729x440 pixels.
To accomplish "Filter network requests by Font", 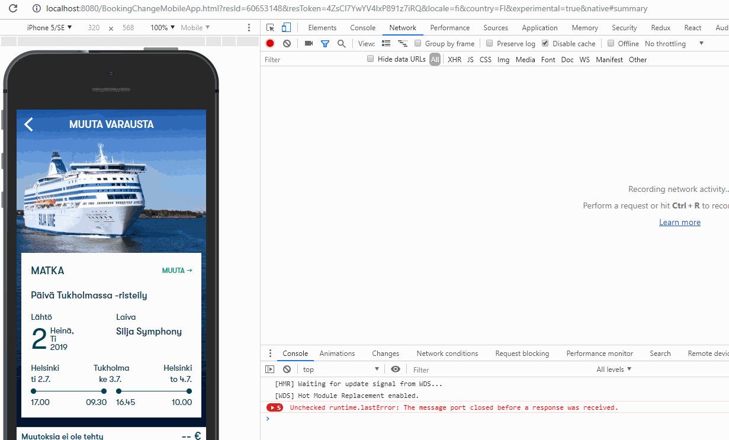I will click(x=548, y=59).
